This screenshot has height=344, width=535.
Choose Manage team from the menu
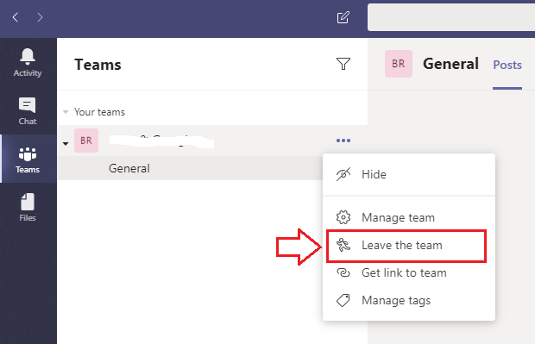409,217
